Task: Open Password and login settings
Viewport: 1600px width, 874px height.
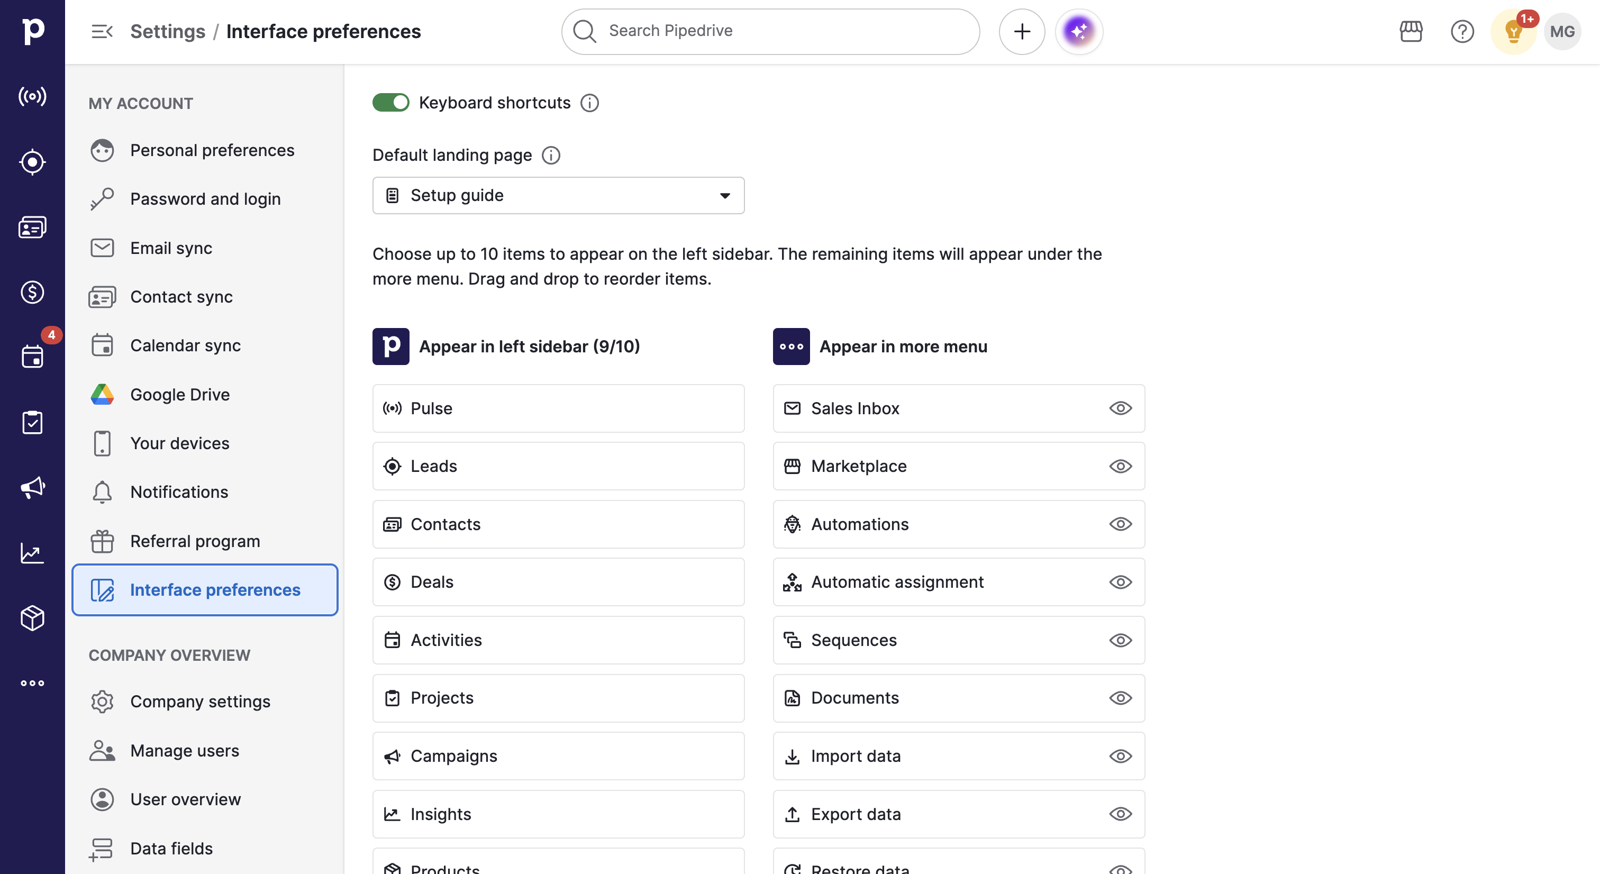Action: coord(204,199)
